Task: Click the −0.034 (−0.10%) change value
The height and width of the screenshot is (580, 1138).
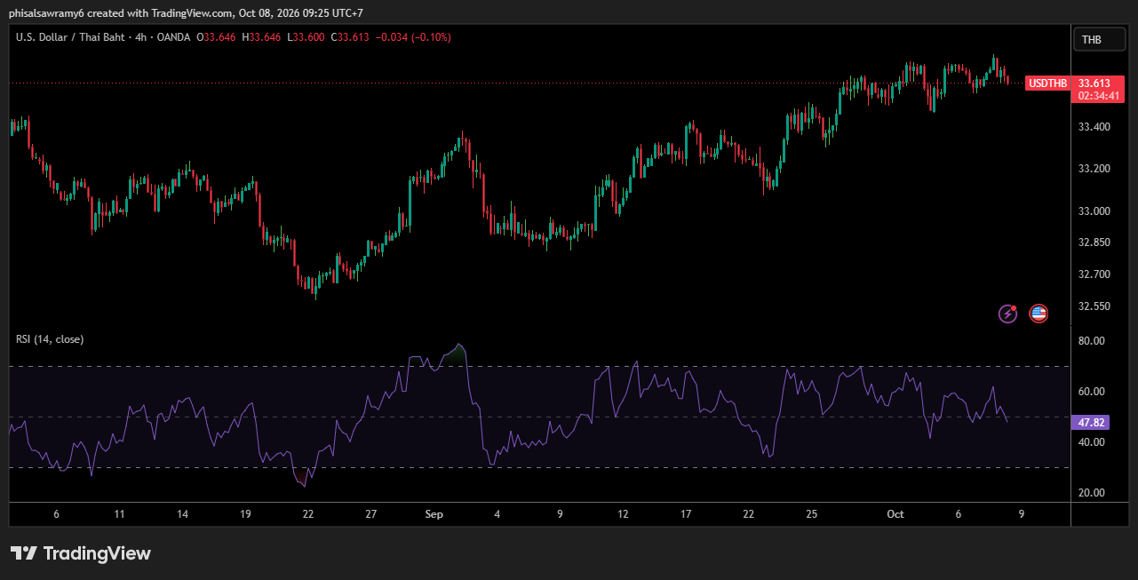Action: [x=413, y=37]
